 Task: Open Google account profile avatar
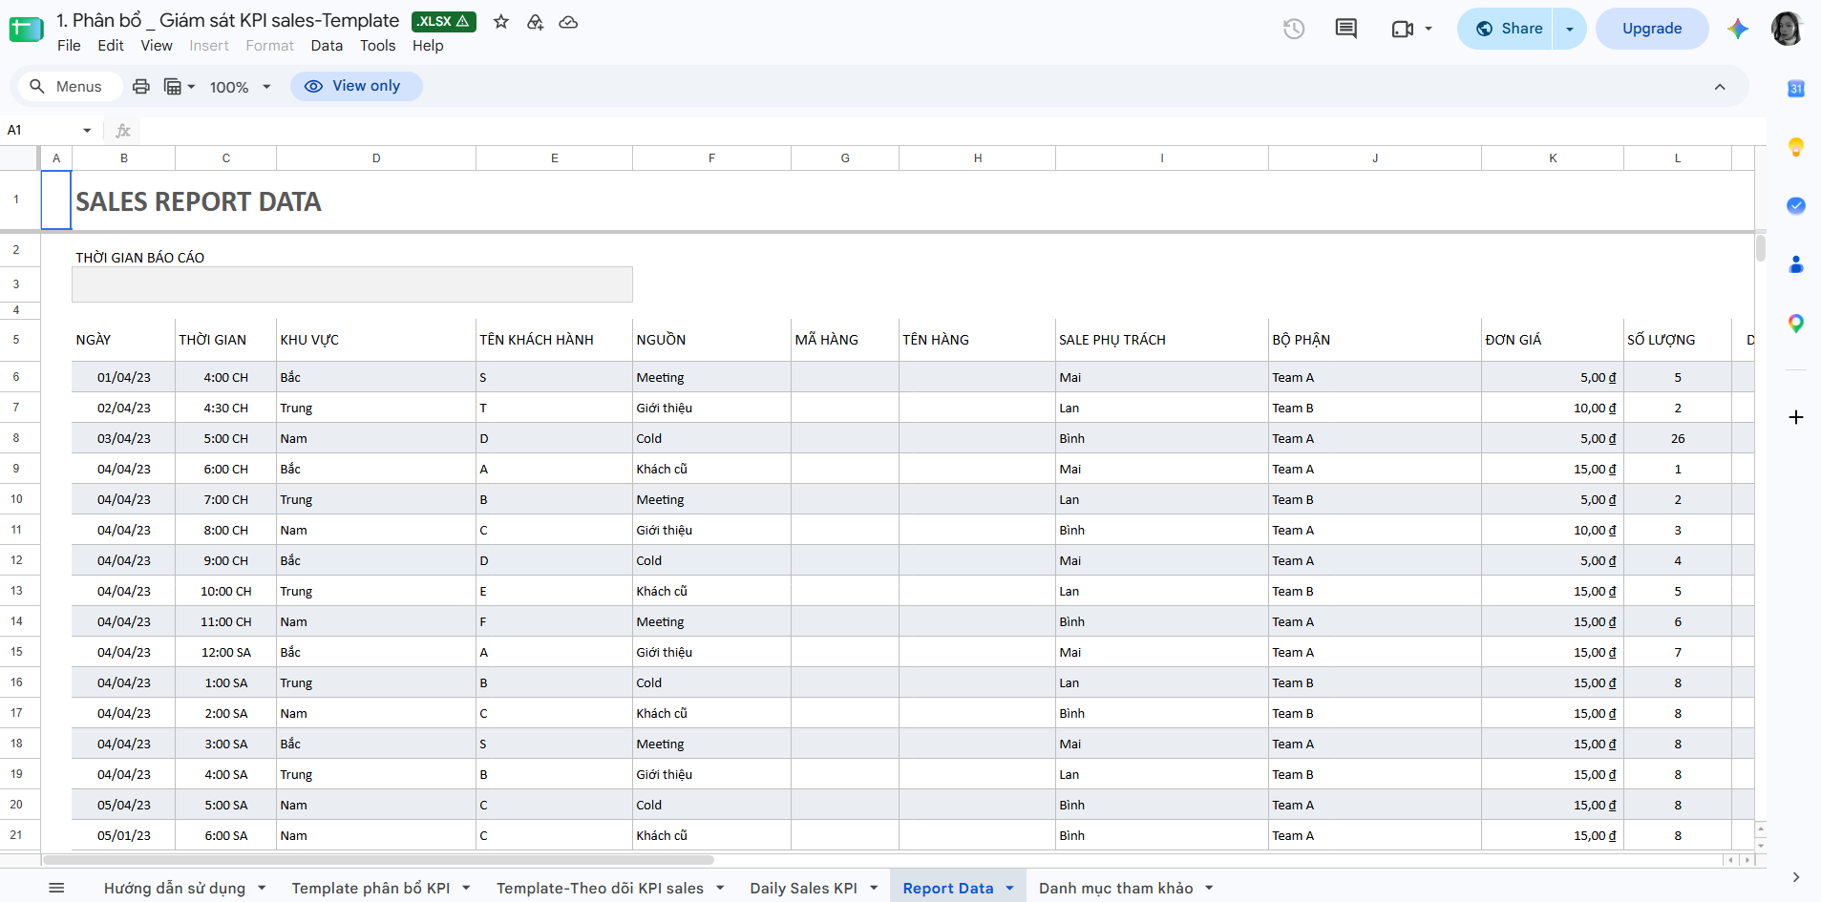pyautogui.click(x=1787, y=29)
